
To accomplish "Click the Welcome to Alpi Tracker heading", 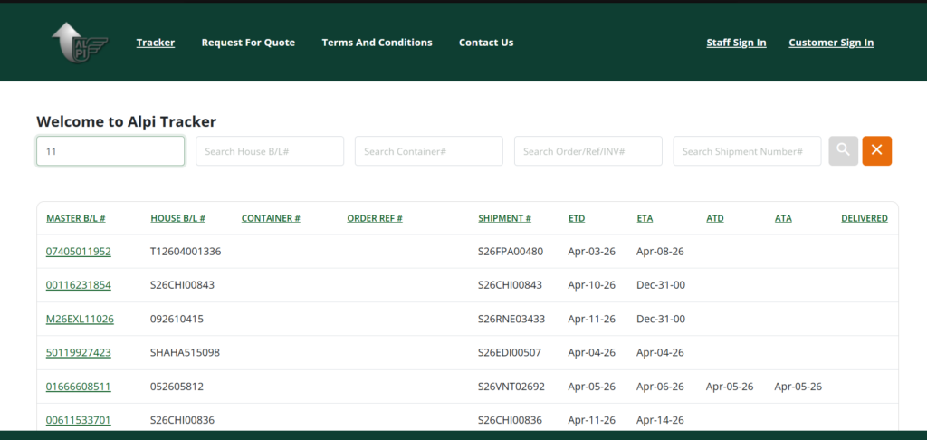I will click(x=127, y=122).
